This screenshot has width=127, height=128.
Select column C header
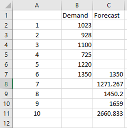[108, 5]
